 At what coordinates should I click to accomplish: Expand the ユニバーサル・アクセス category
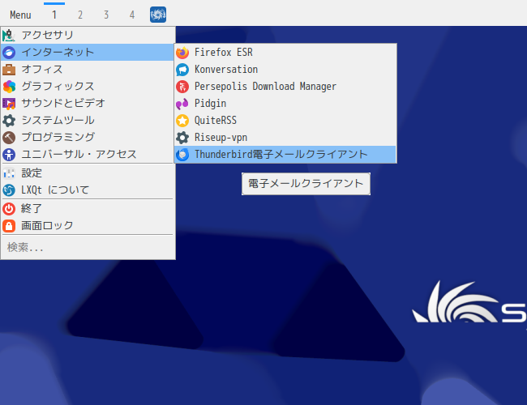(88, 155)
